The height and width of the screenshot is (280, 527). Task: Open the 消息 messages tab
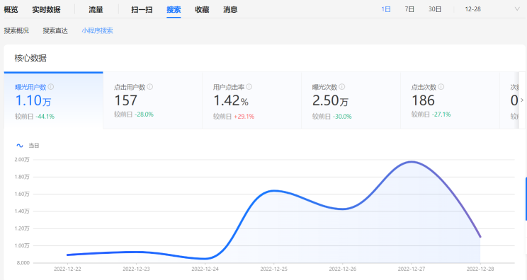(230, 10)
